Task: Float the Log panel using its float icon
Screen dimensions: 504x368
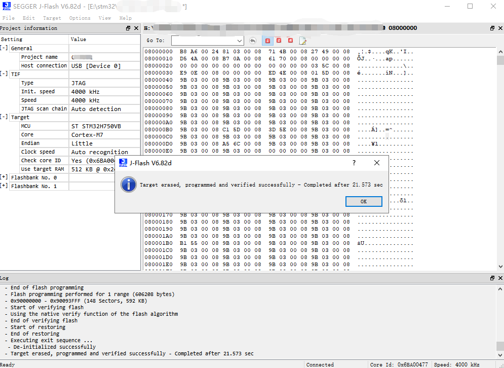Action: coord(492,278)
